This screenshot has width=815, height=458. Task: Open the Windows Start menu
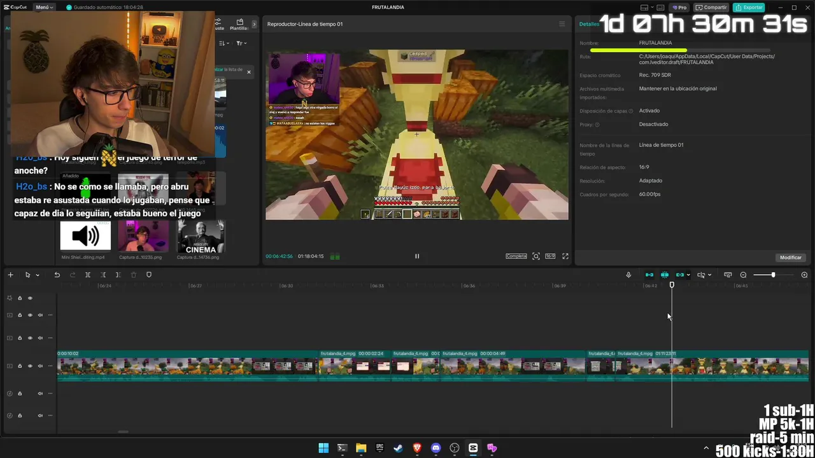(323, 448)
